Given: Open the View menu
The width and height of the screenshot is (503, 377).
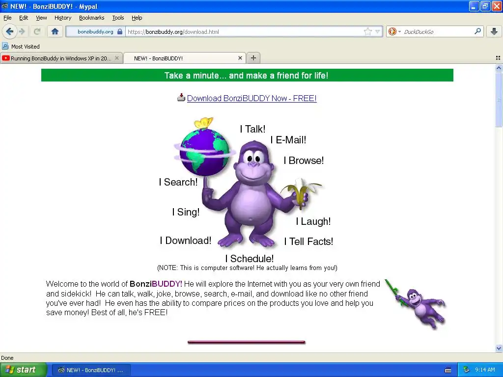Looking at the screenshot, I should click(x=41, y=18).
